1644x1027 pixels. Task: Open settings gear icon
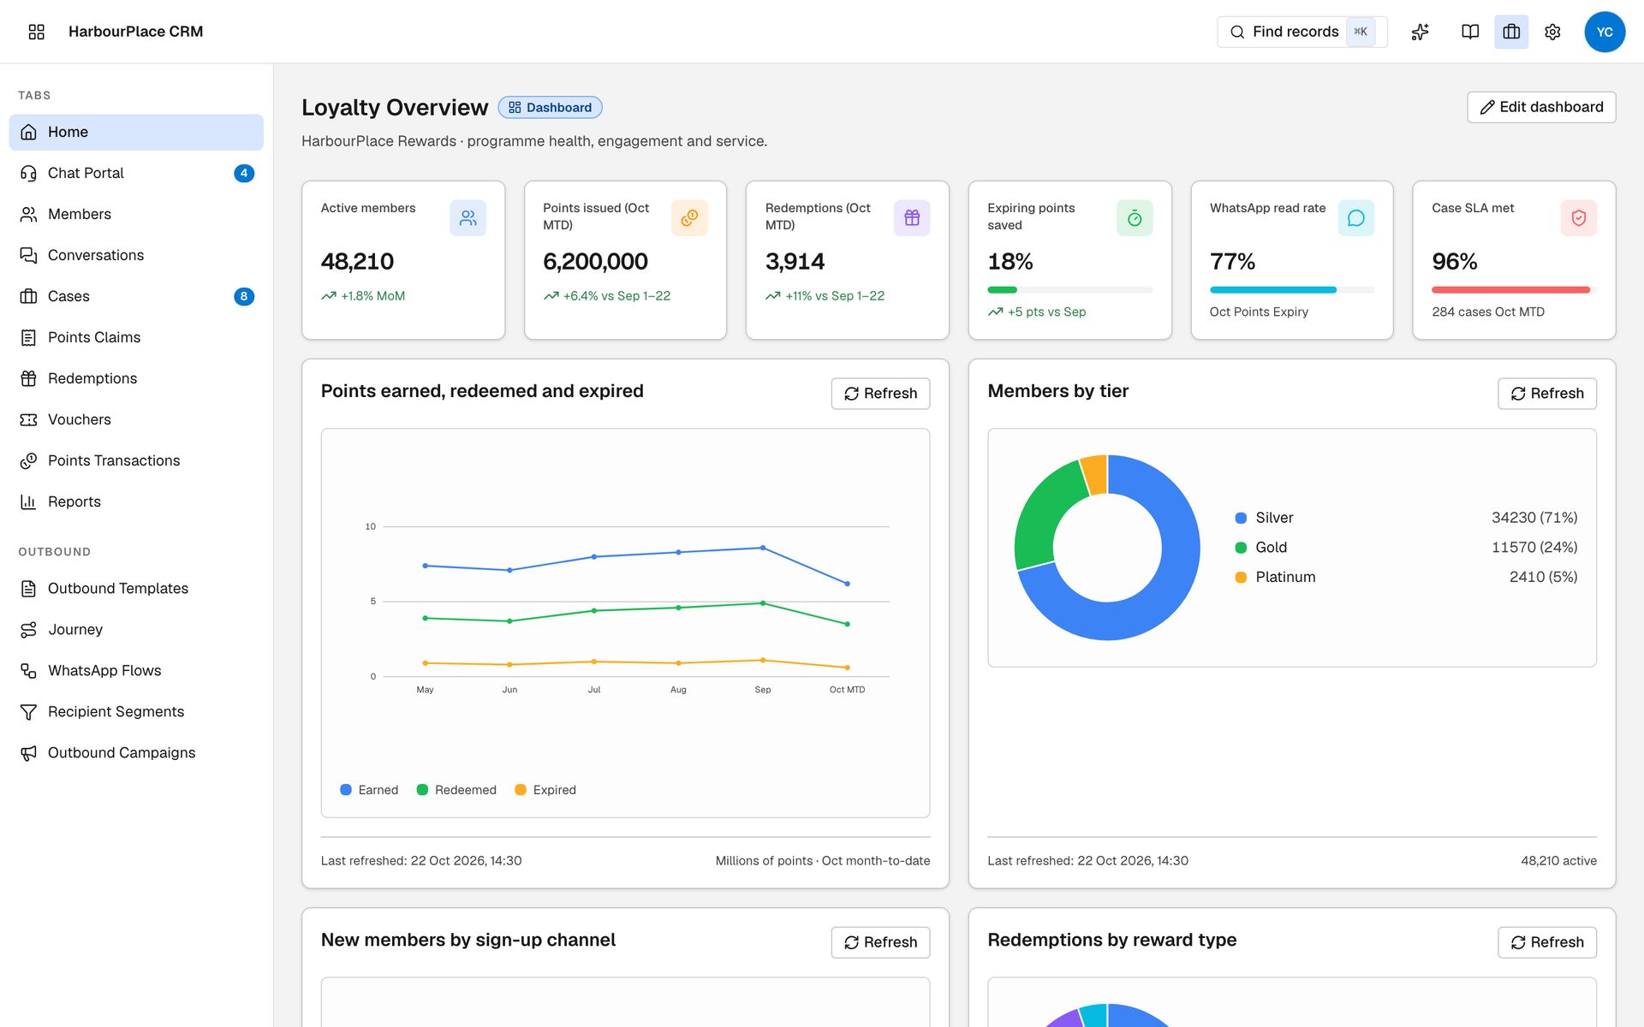pyautogui.click(x=1552, y=32)
